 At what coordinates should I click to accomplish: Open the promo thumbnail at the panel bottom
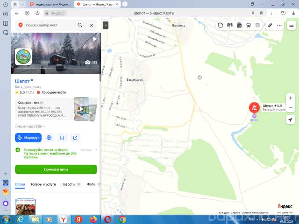click(25, 207)
